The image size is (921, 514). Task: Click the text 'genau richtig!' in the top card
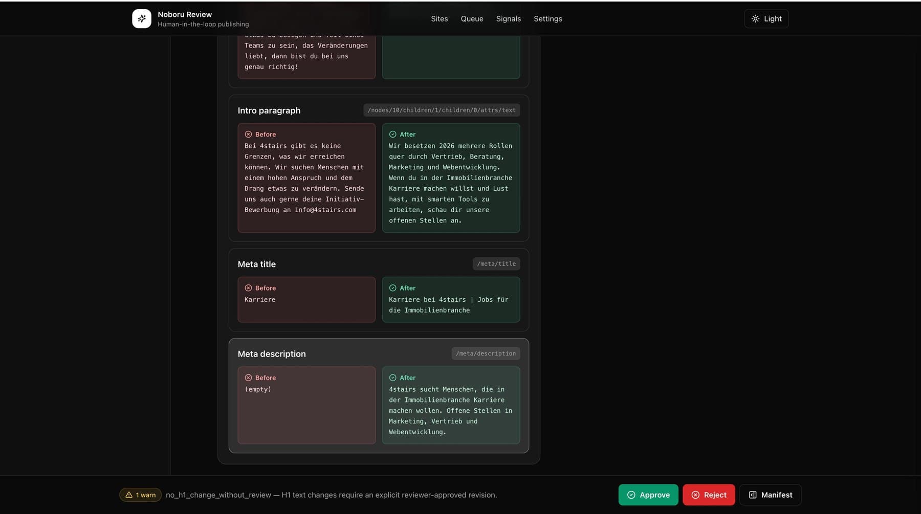pyautogui.click(x=271, y=67)
